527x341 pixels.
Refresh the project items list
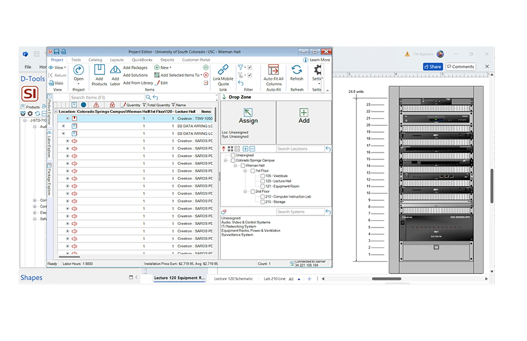tap(297, 70)
